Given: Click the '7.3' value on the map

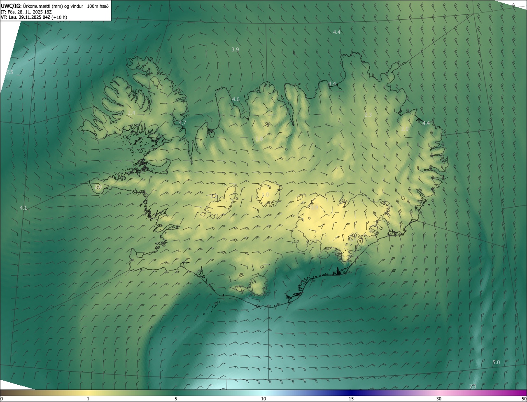Looking at the screenshot, I should point(473,387).
